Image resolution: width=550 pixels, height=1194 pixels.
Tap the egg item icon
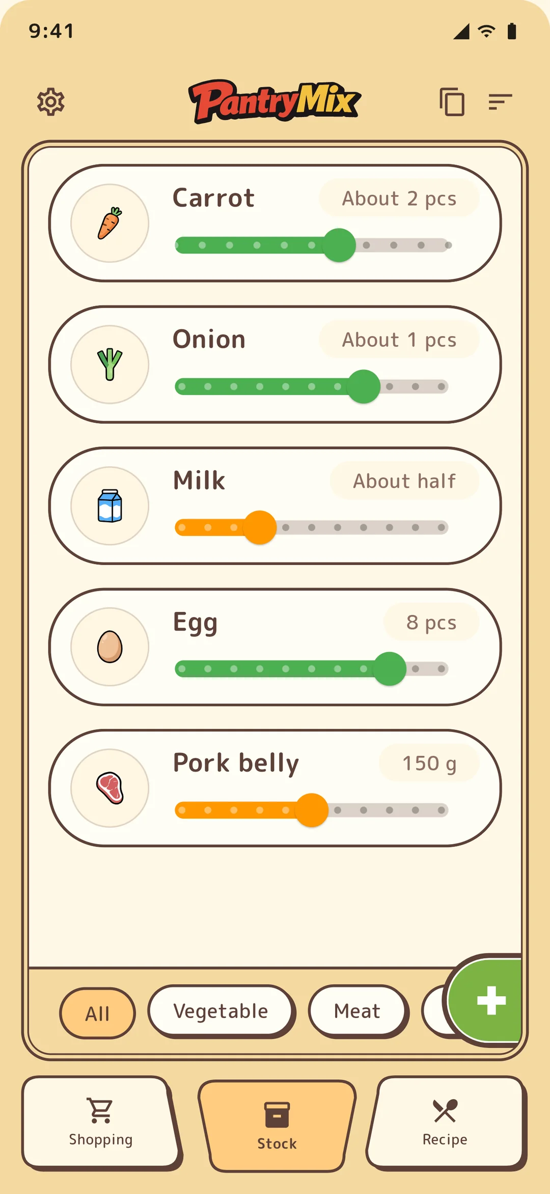tap(109, 647)
